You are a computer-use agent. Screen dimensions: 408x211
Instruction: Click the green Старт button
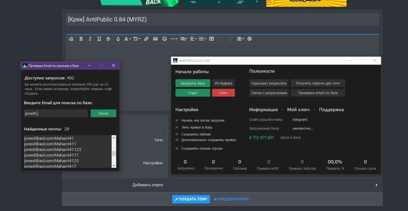(193, 93)
